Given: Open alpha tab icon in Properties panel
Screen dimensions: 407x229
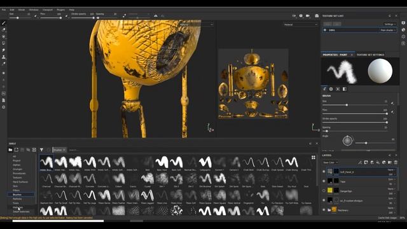Looking at the screenshot, I should coord(331,89).
